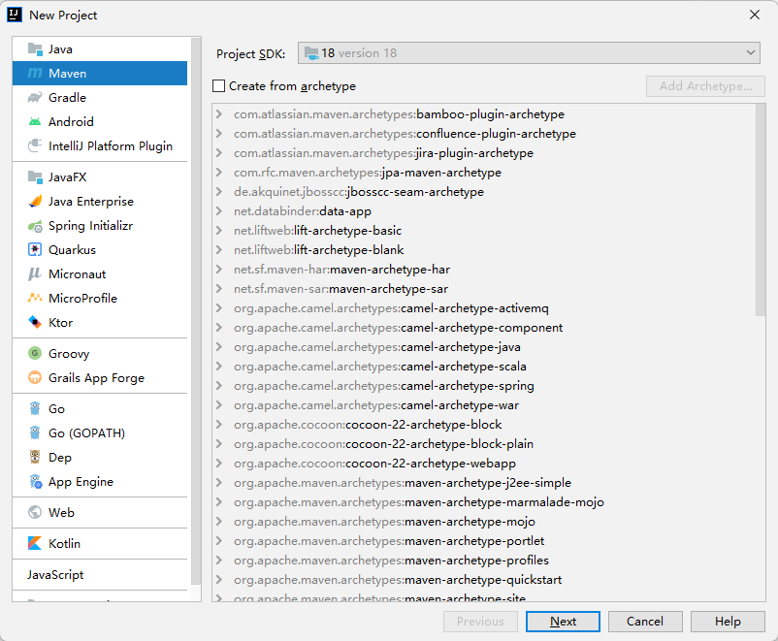The width and height of the screenshot is (778, 641).
Task: Click the Spring Initializr leaf icon
Action: [x=35, y=226]
